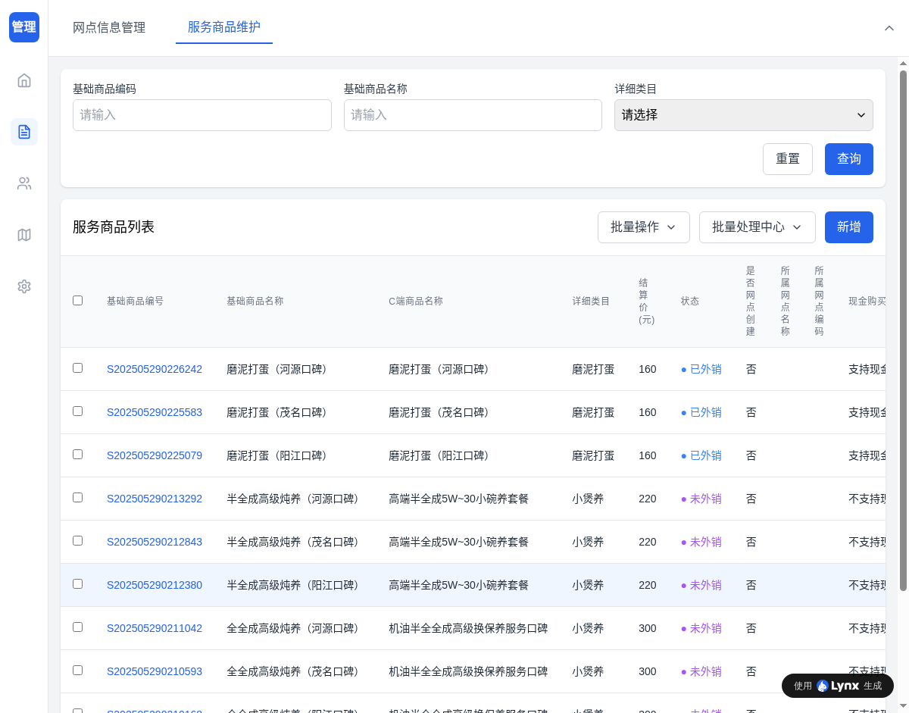
Task: Select the 服务商品维护 tab
Action: point(224,27)
